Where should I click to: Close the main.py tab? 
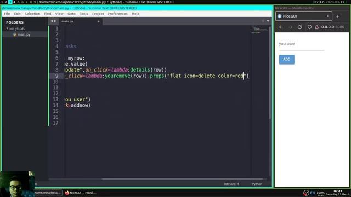(x=99, y=21)
